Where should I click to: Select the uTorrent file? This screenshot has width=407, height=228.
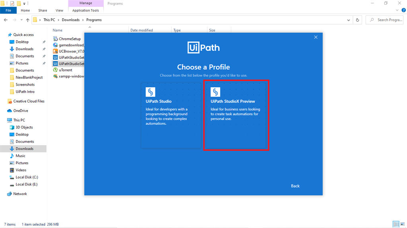coord(66,70)
